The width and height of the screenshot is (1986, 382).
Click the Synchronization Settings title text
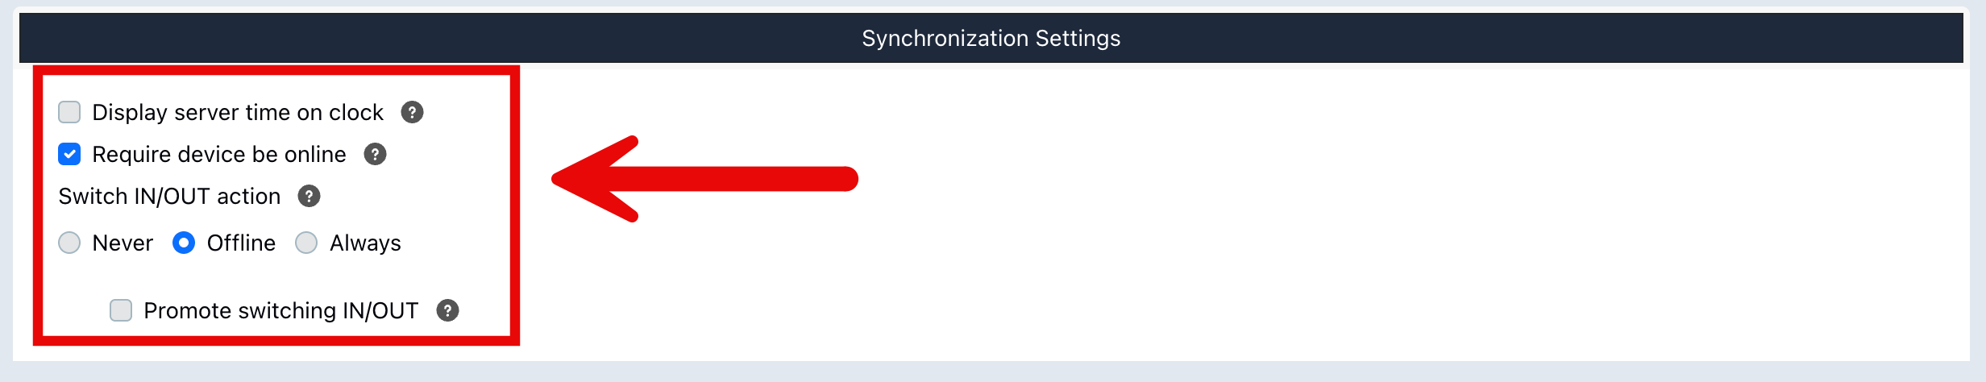click(991, 38)
